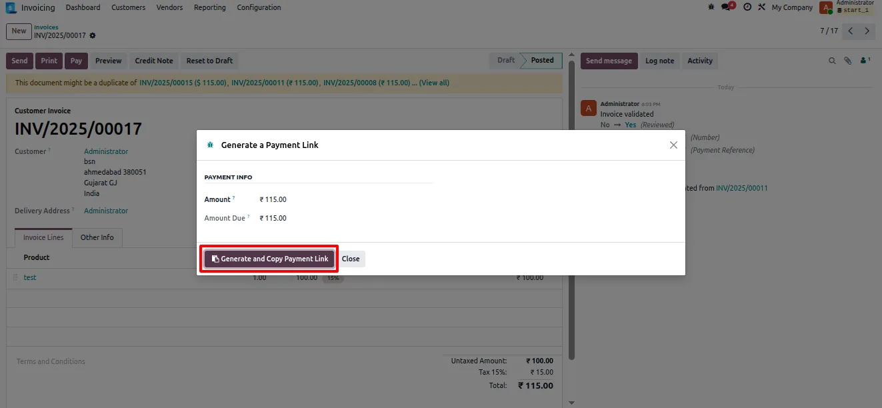Click the Log note button
882x408 pixels.
(x=659, y=61)
